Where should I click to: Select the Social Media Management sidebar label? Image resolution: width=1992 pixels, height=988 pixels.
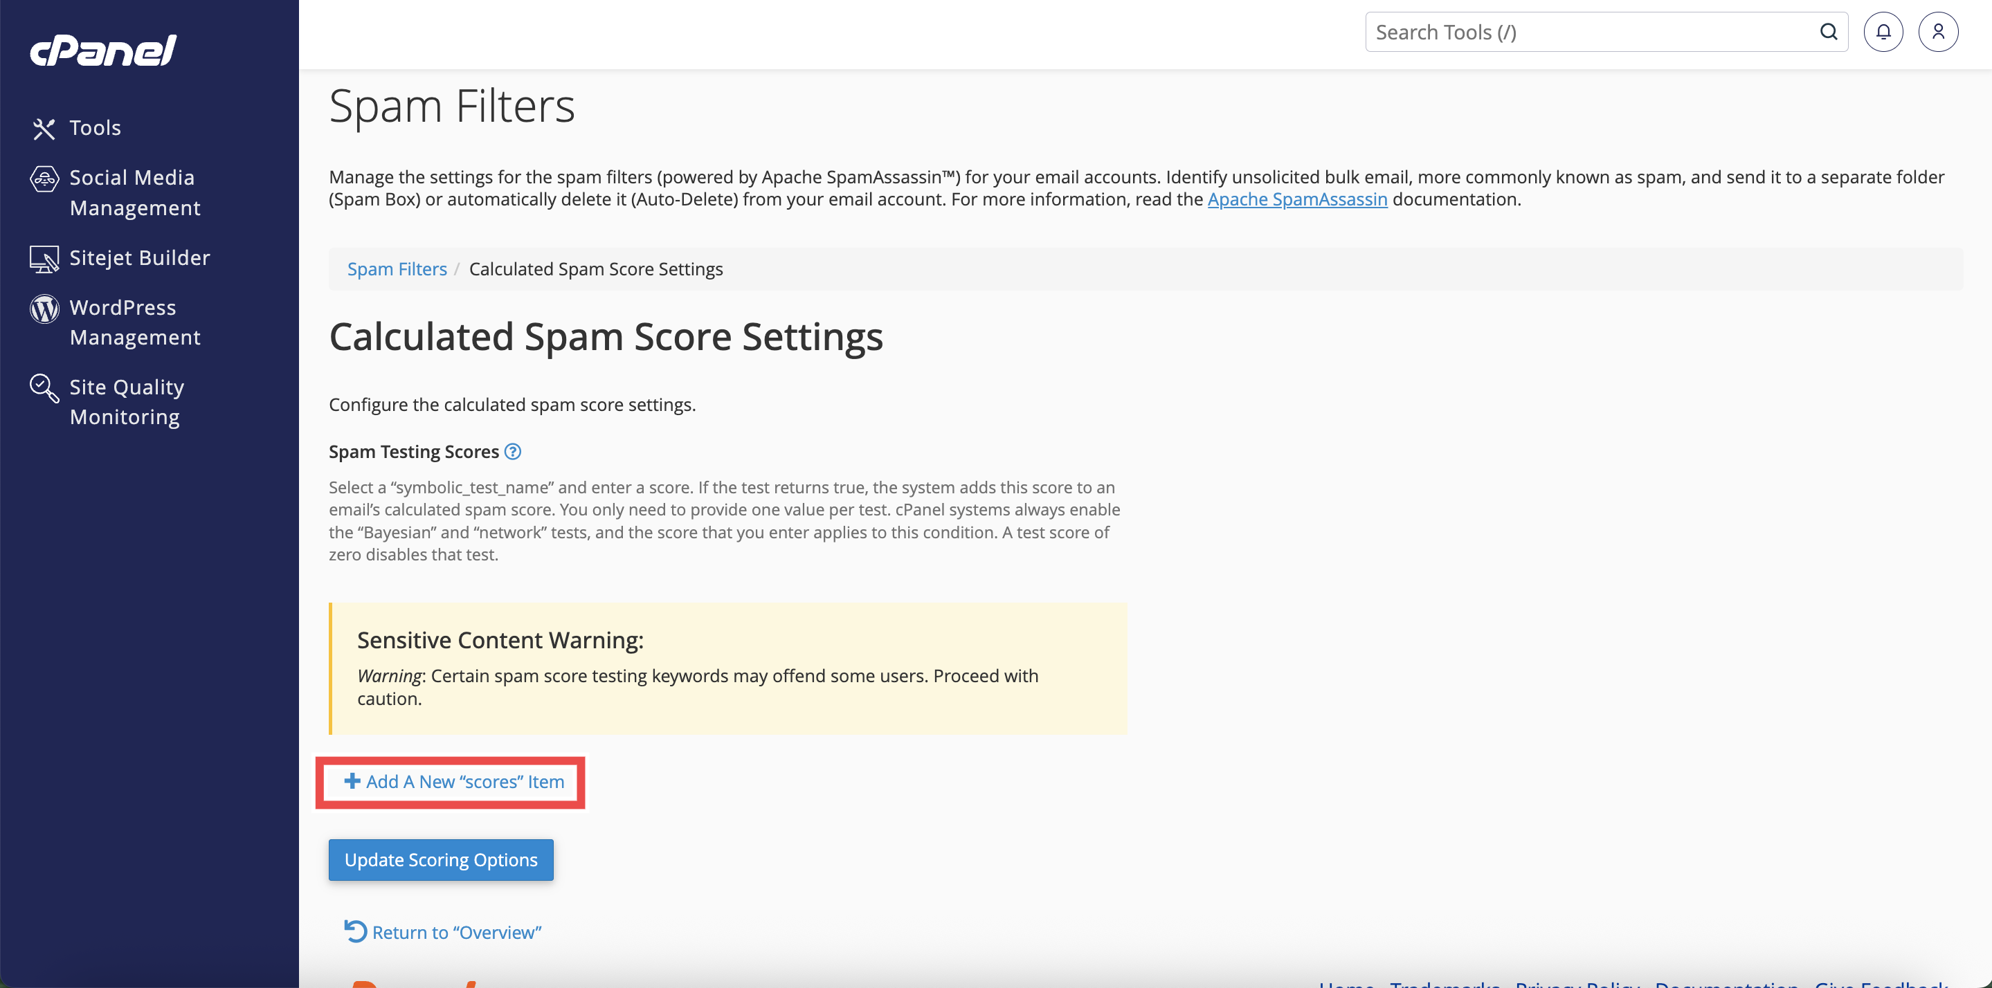[136, 192]
